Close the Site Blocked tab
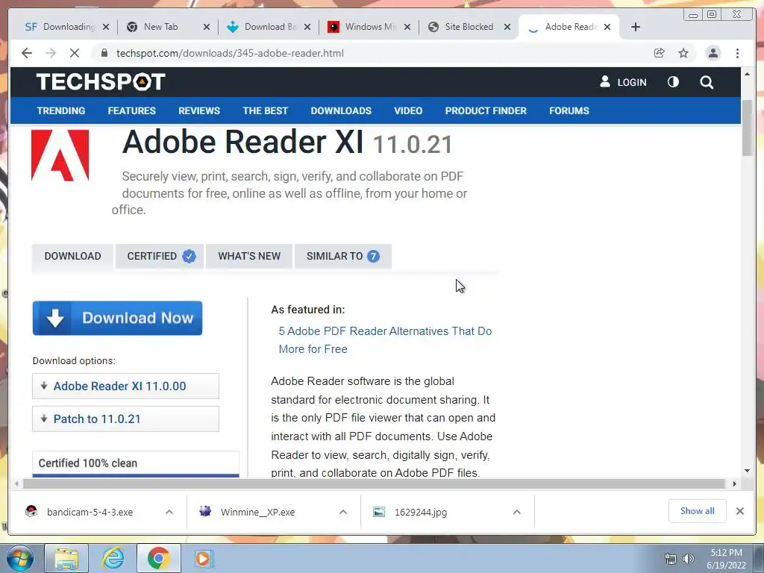764x573 pixels. coord(507,27)
